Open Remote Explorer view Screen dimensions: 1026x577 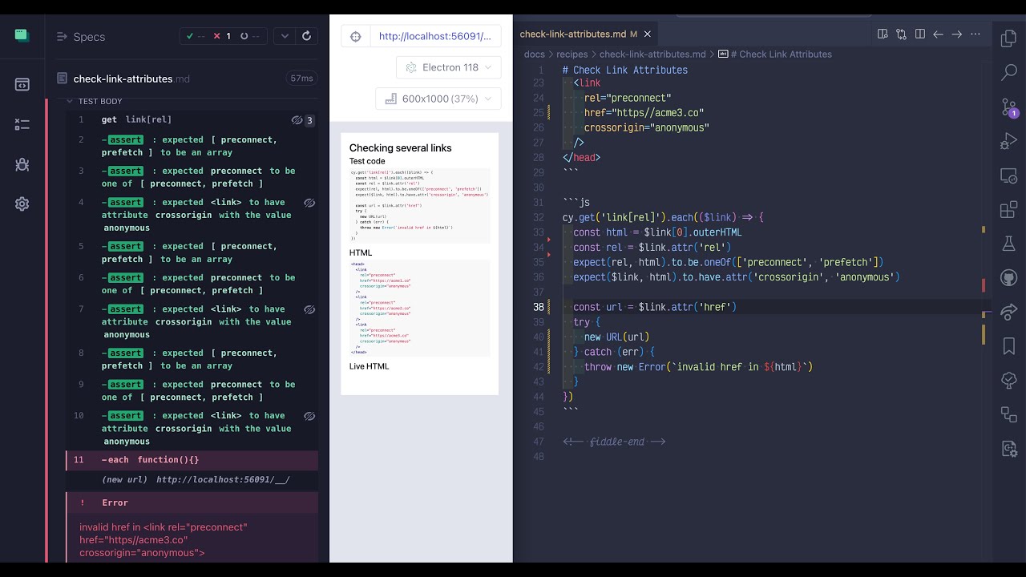[1009, 176]
